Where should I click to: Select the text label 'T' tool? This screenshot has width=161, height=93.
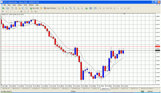(x=32, y=12)
